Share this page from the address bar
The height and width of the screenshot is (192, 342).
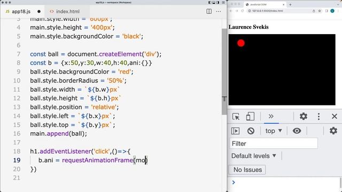click(314, 11)
